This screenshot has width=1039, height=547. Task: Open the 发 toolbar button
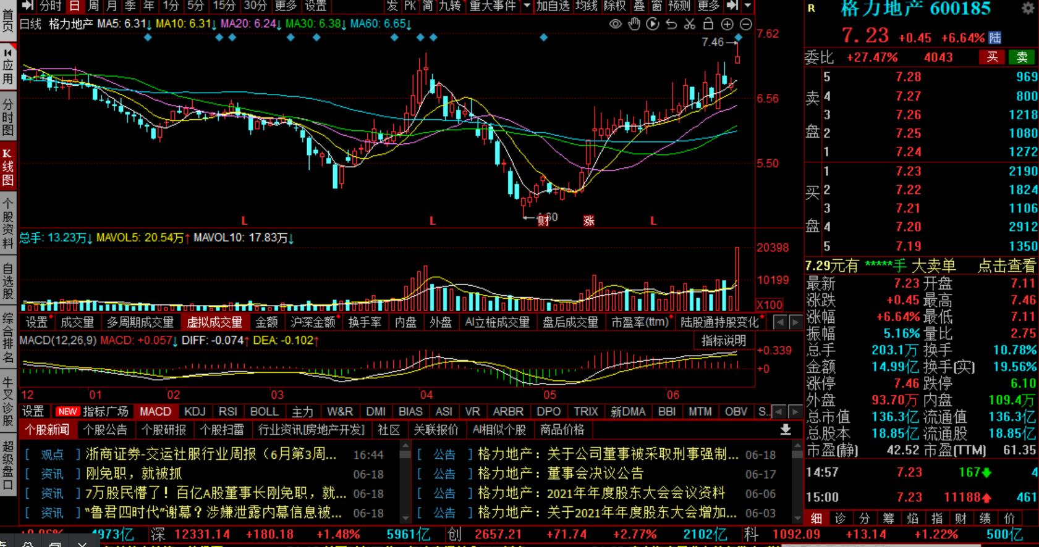[x=392, y=6]
